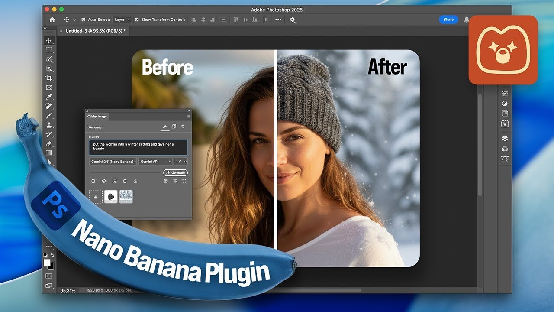Select the Quick Selection tool
The height and width of the screenshot is (312, 554).
[49, 59]
